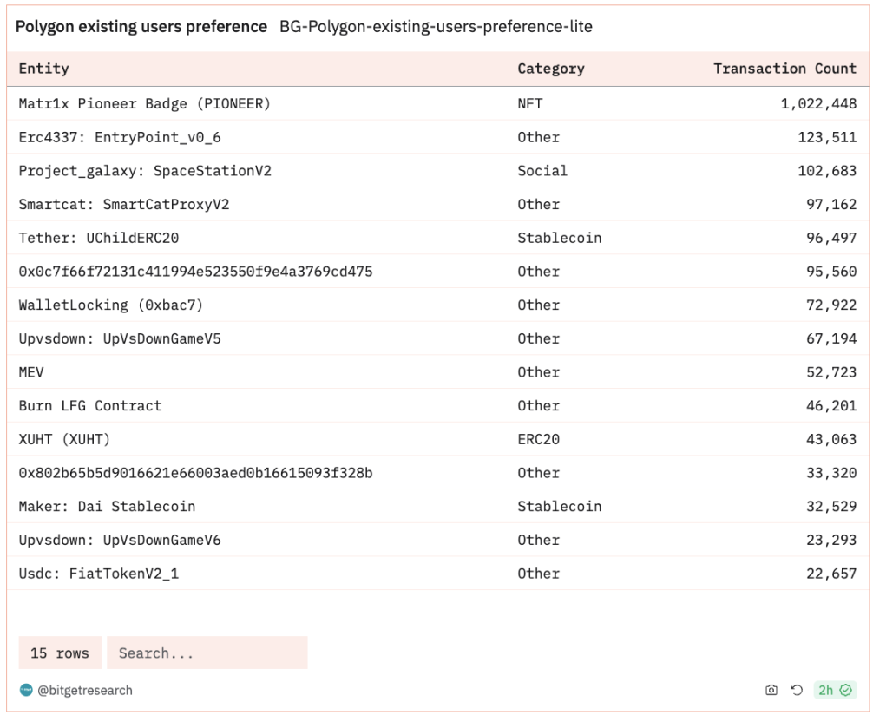
Task: Click the 97,162 transaction count
Action: (x=832, y=205)
